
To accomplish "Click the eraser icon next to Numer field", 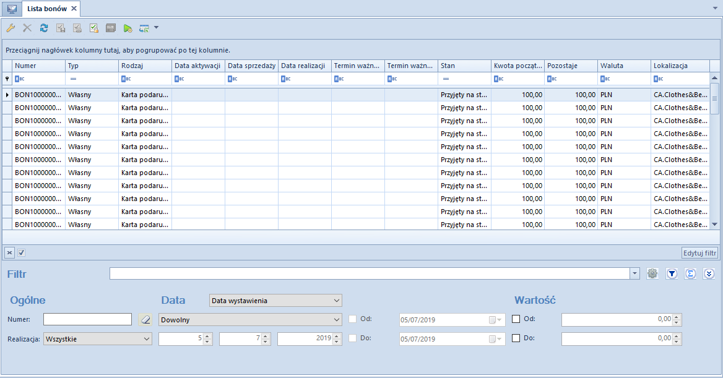I will [144, 319].
